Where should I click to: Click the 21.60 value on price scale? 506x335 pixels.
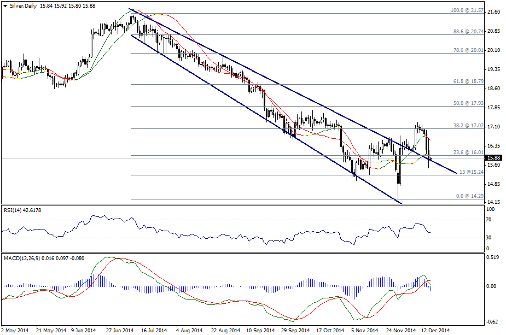click(494, 12)
